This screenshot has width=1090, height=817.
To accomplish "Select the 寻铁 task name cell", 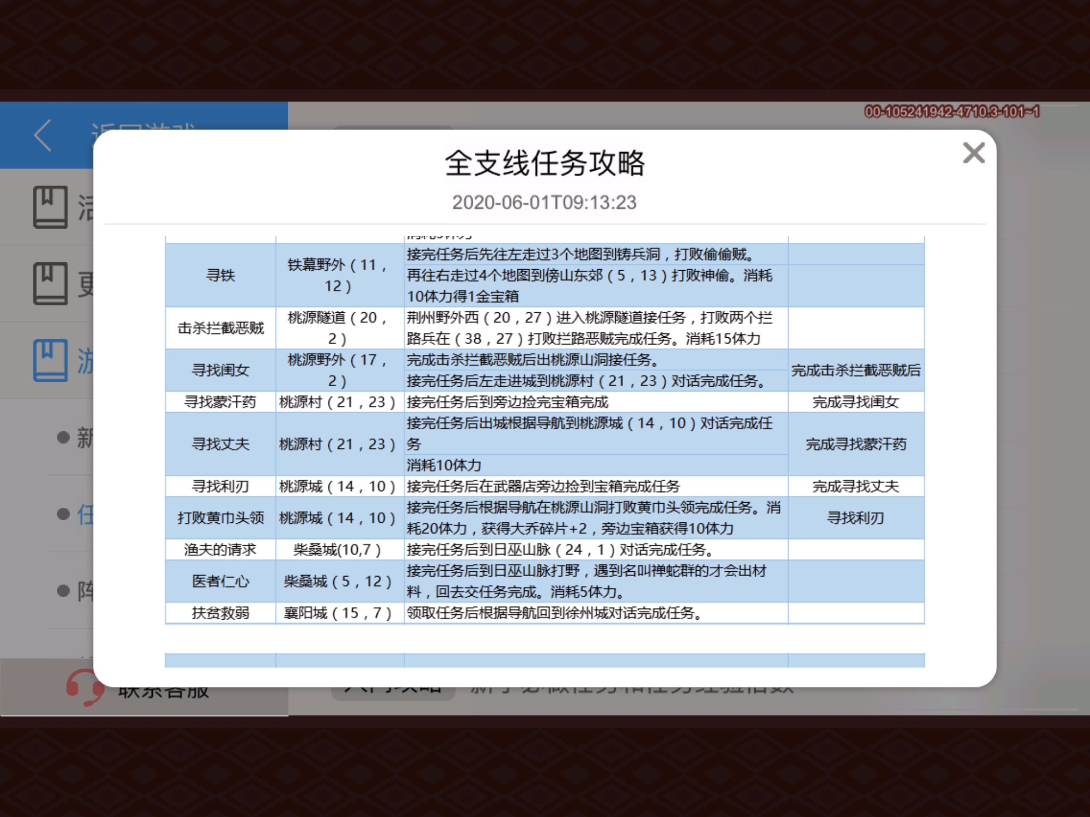I will click(x=220, y=275).
